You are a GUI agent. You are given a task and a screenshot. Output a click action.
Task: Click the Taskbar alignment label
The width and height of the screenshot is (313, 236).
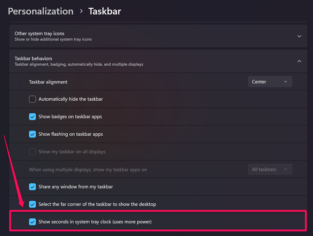point(48,82)
